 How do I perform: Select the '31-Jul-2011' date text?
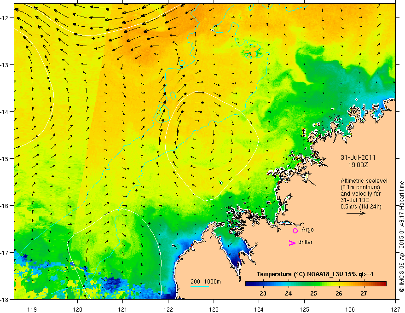[x=358, y=157]
